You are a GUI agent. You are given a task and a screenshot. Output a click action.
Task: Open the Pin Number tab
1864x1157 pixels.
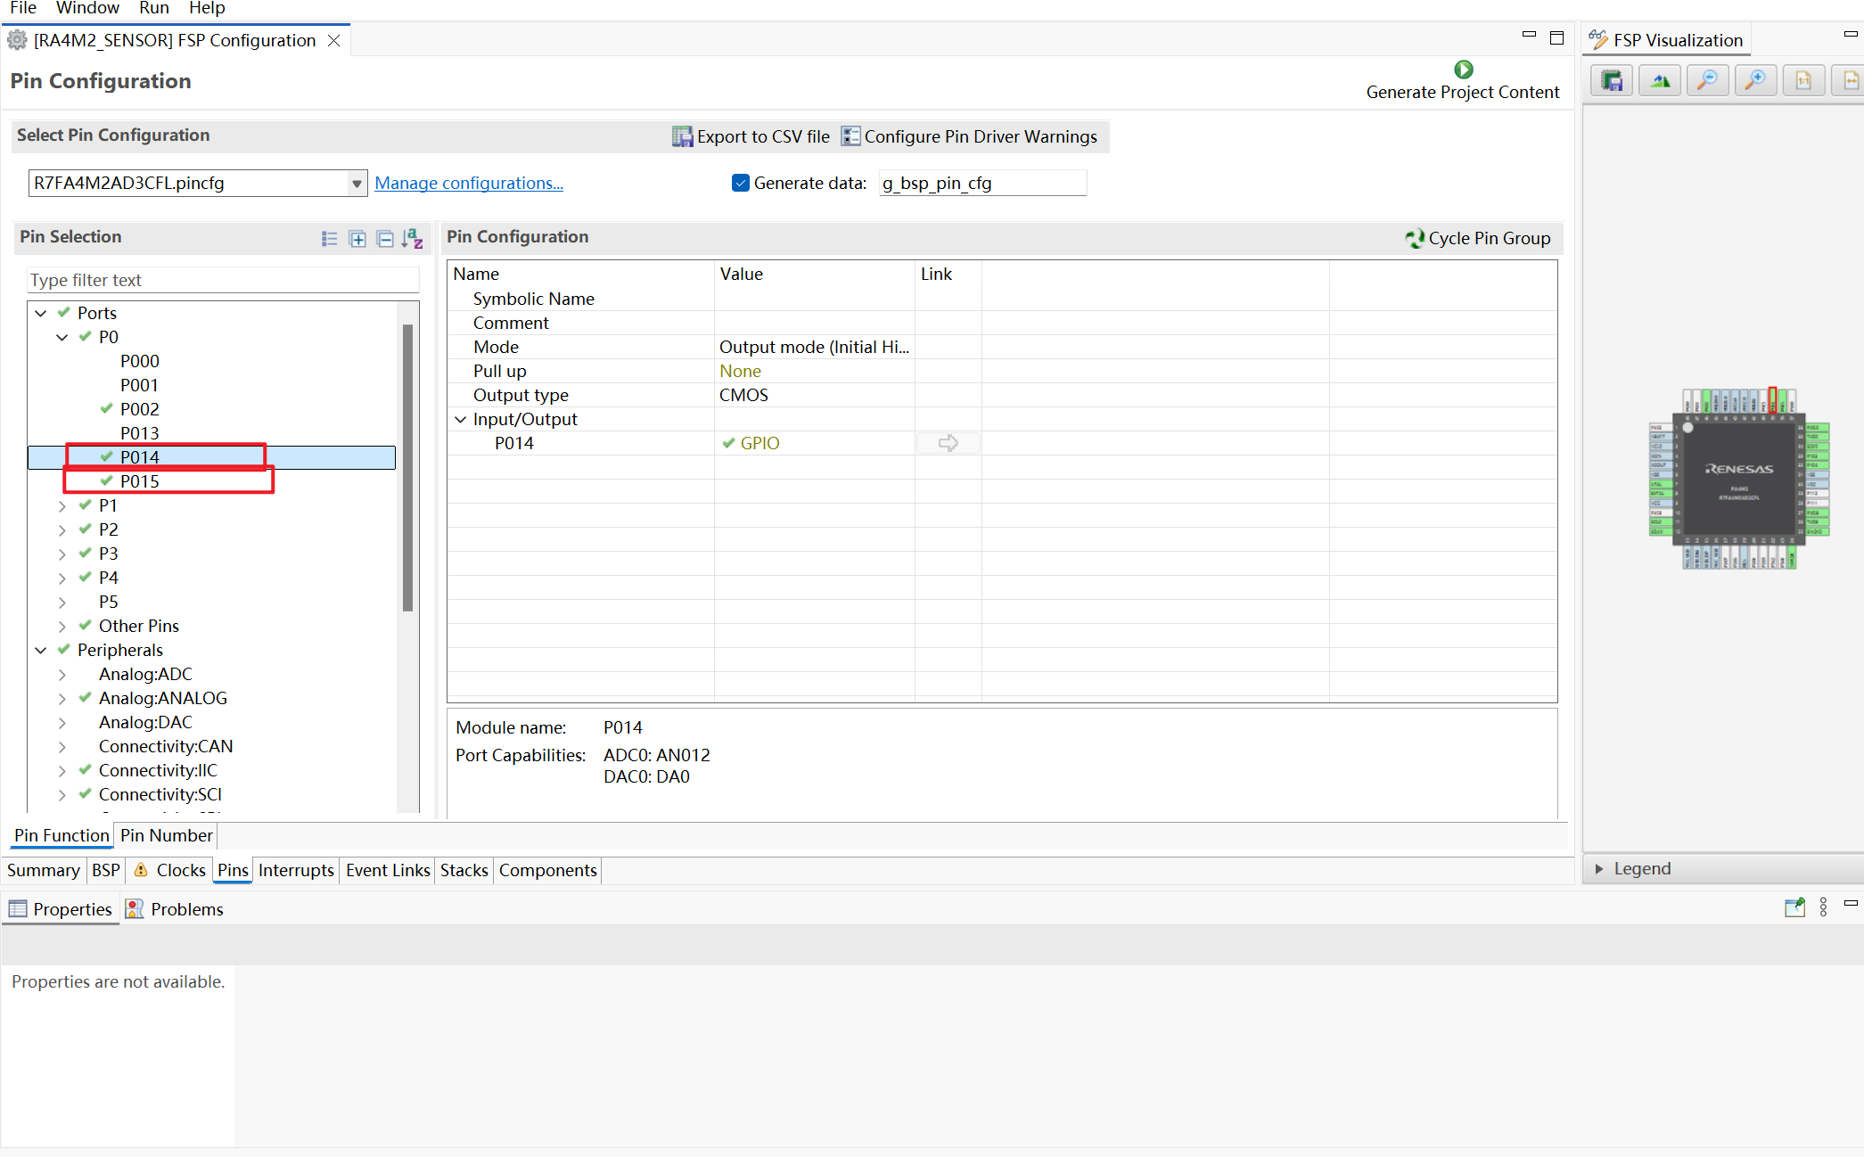coord(167,835)
